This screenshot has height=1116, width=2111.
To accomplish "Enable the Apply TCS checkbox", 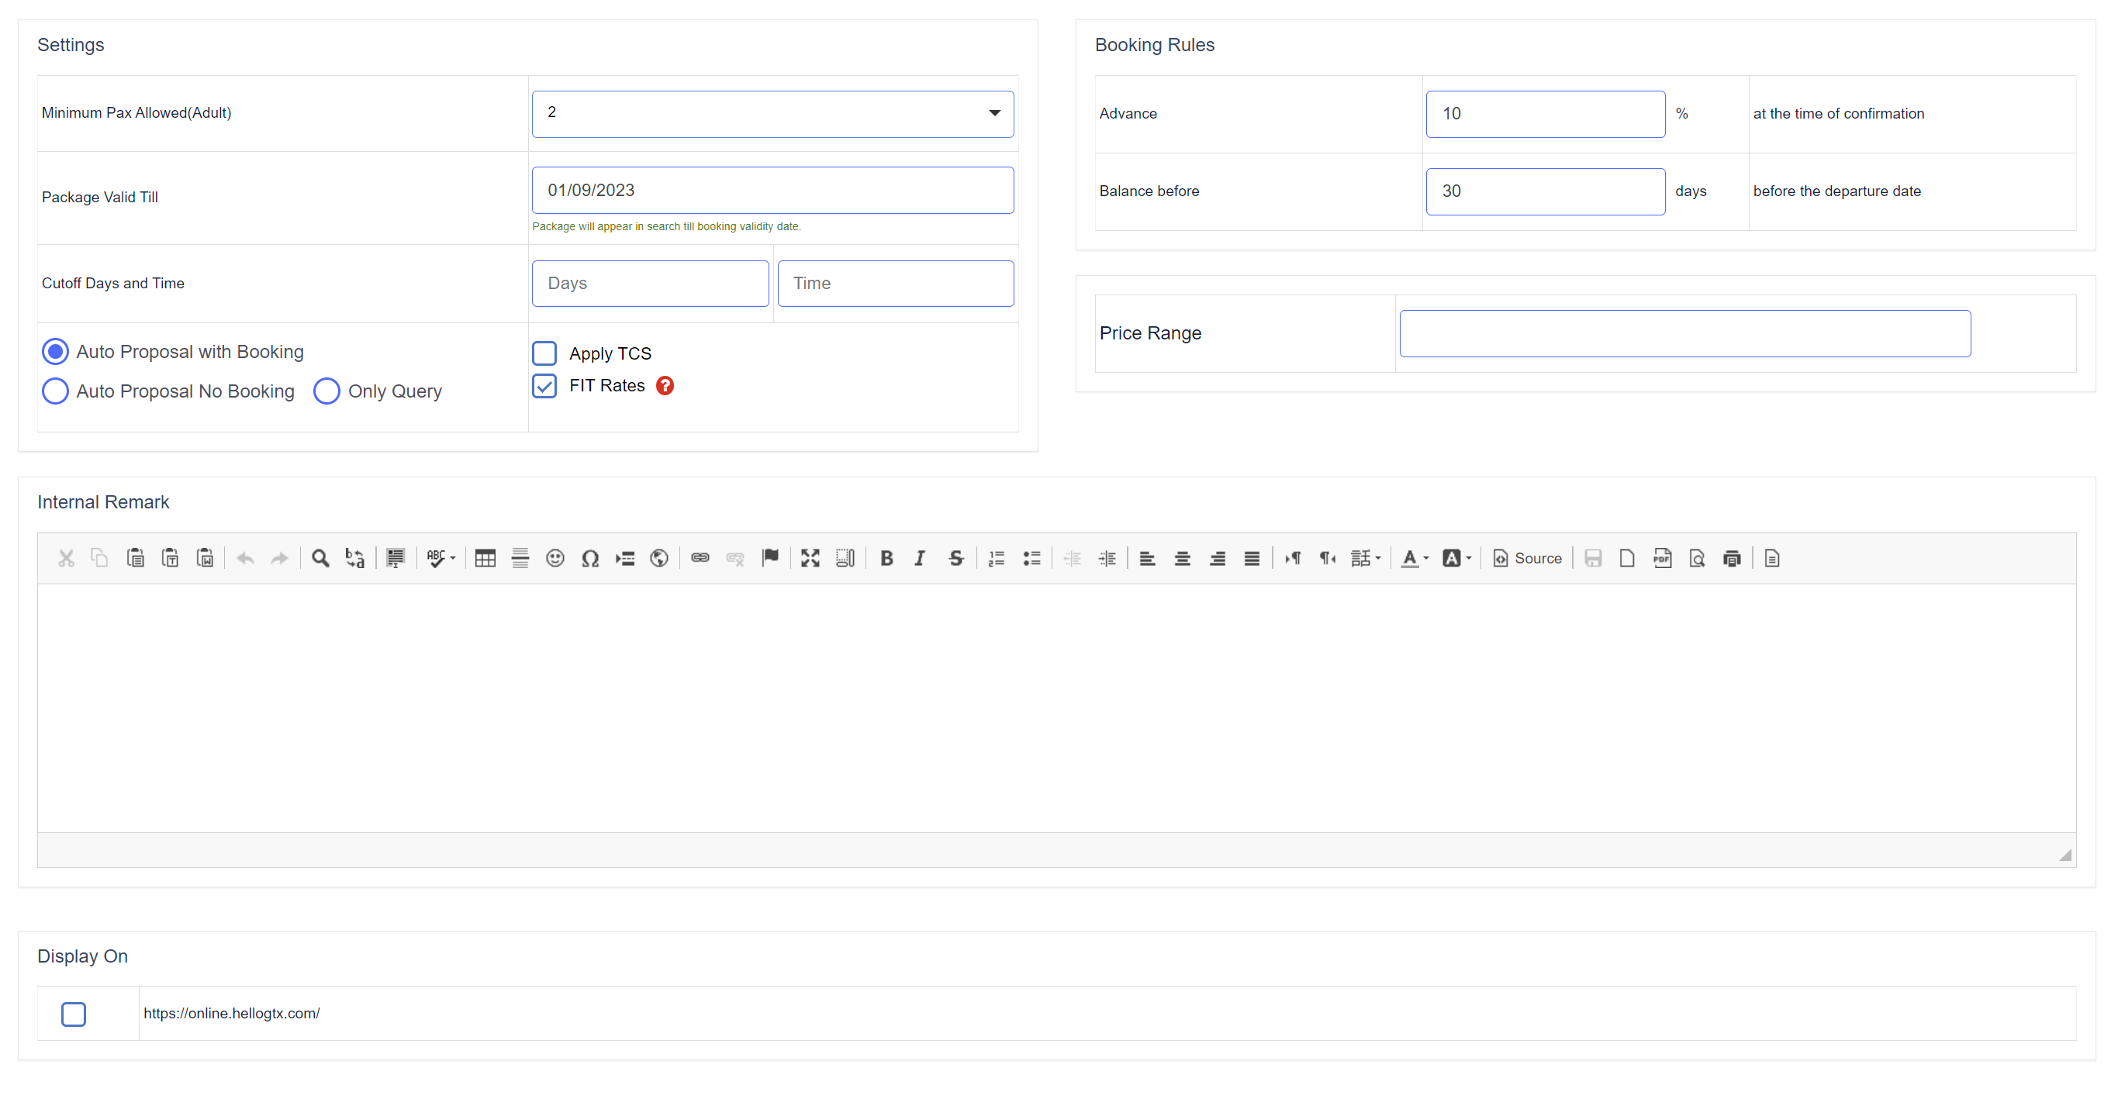I will (544, 353).
